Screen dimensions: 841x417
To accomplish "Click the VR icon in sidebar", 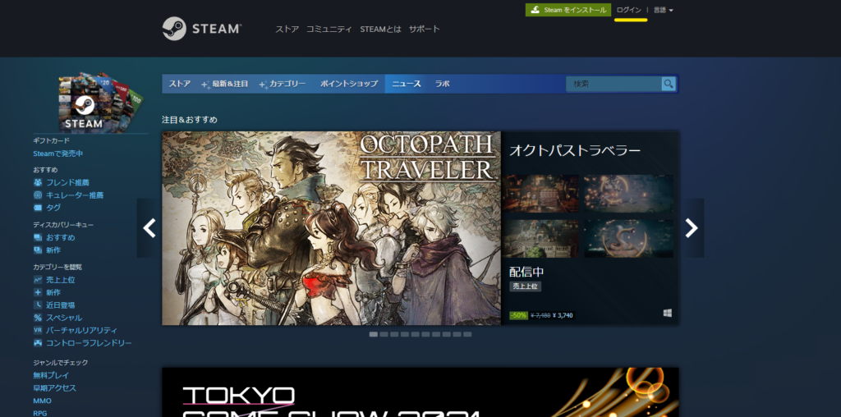I will pos(38,330).
